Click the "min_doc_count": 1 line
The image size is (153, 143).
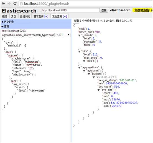(x=24, y=74)
